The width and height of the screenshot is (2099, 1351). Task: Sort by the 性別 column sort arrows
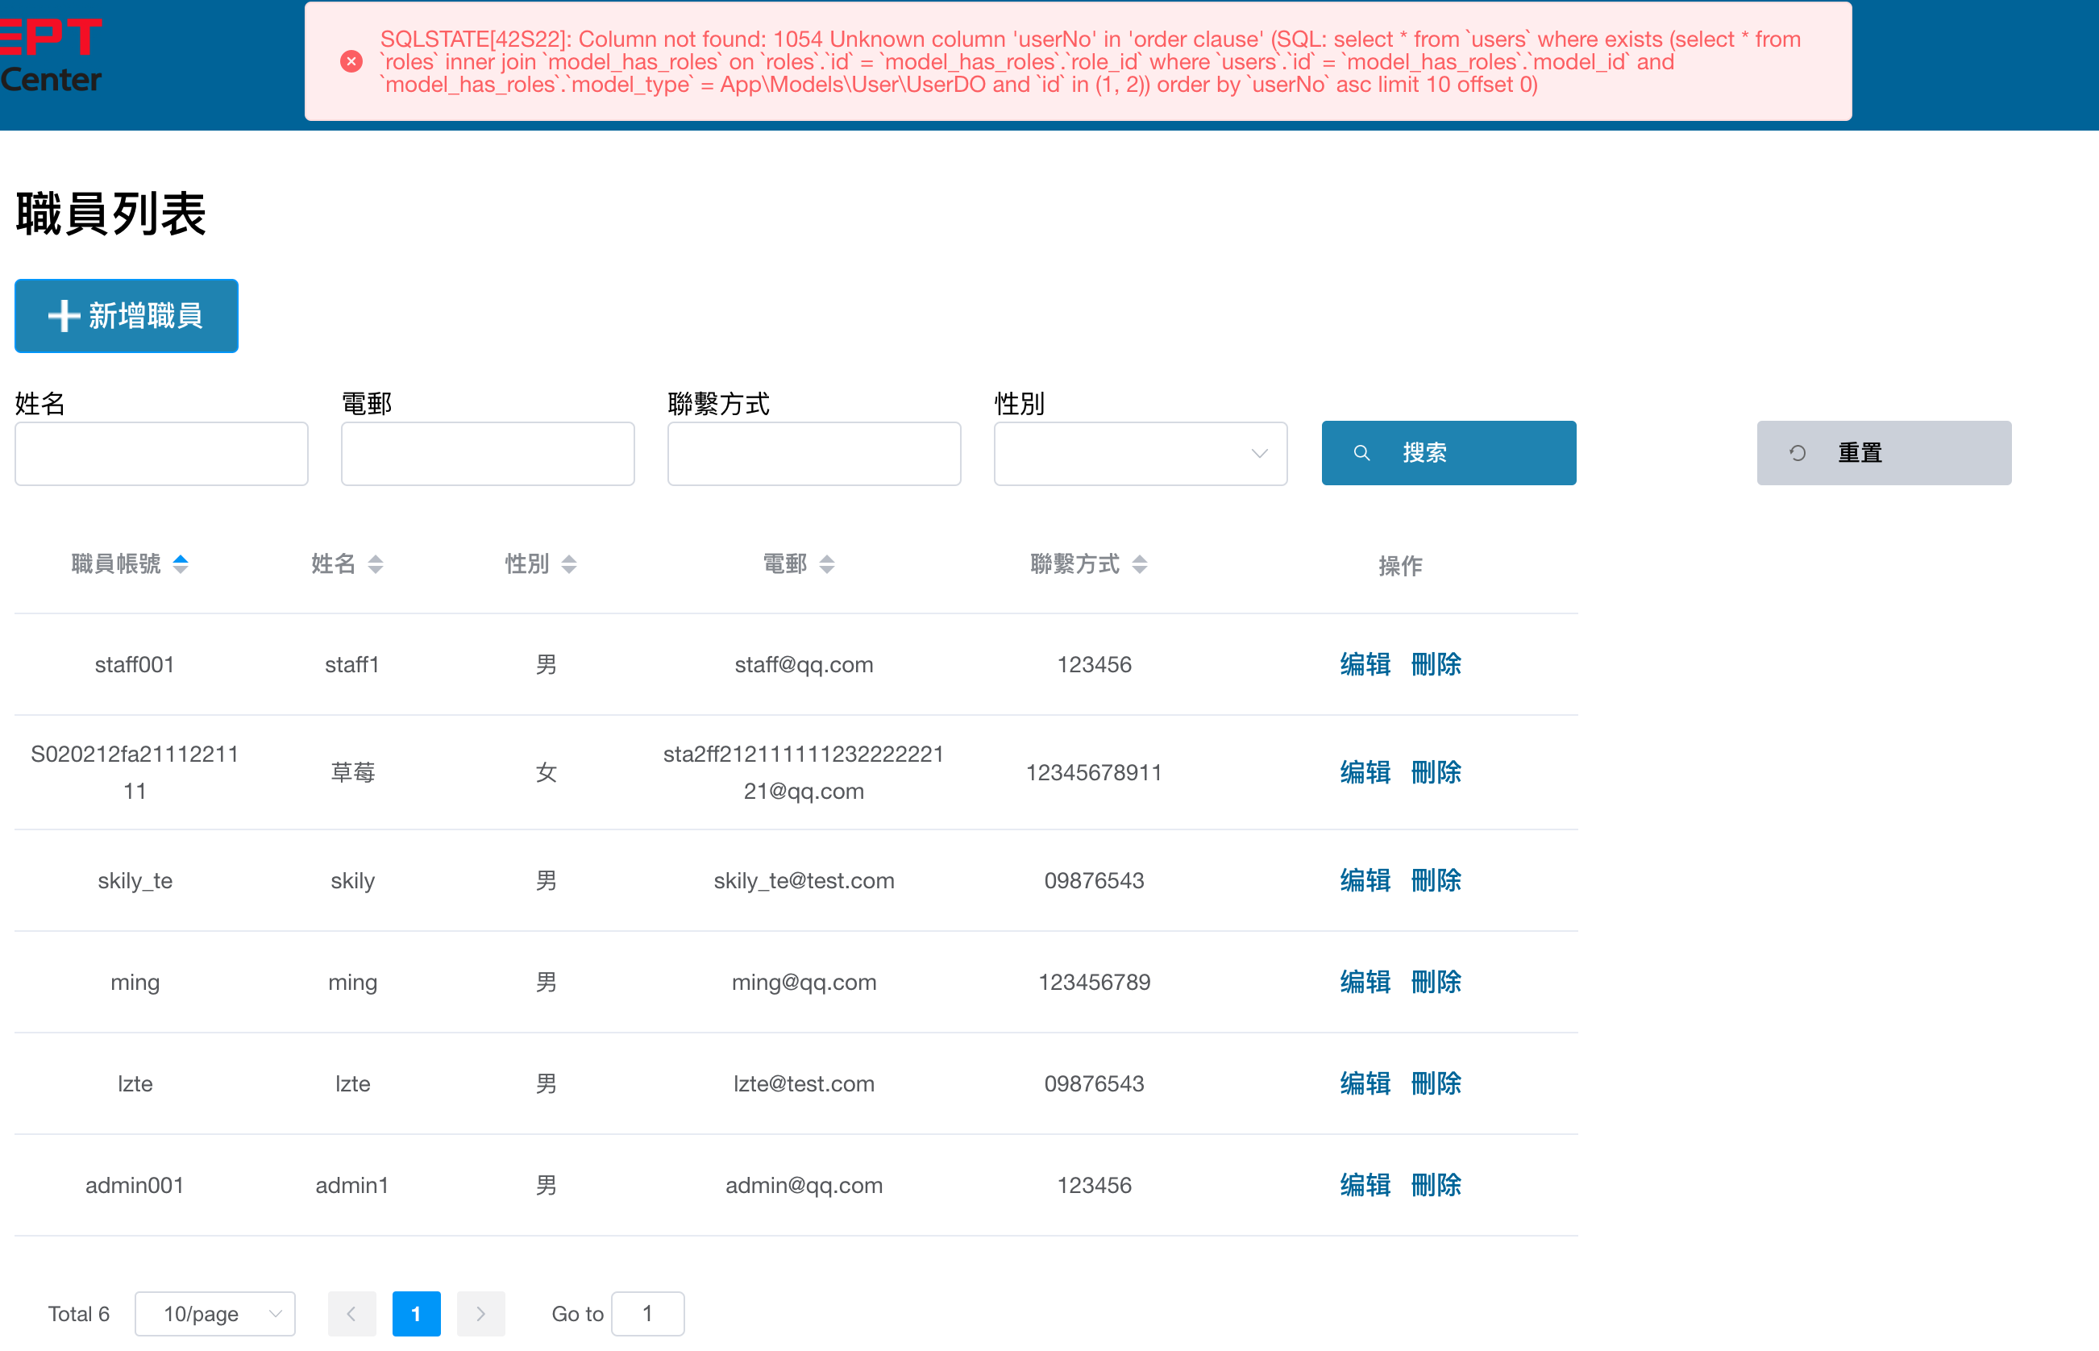click(x=569, y=564)
